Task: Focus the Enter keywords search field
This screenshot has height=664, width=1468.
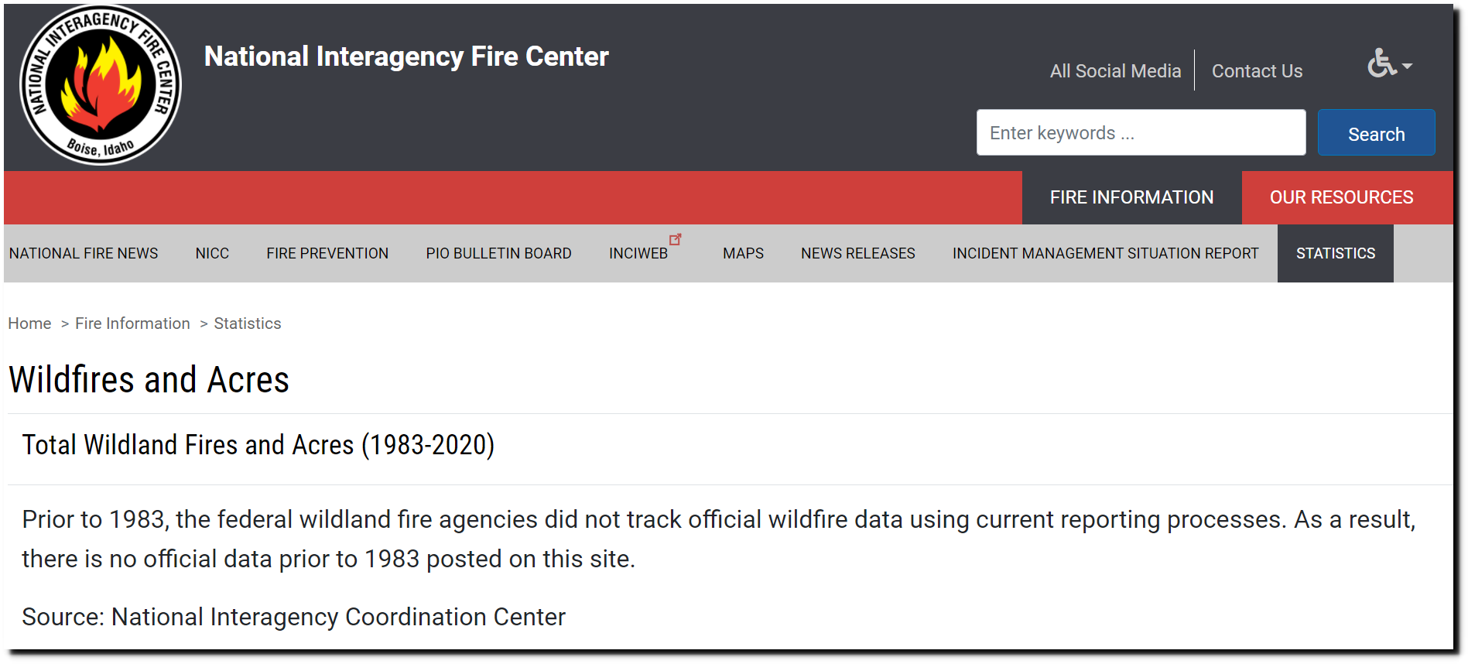Action: (x=1141, y=132)
